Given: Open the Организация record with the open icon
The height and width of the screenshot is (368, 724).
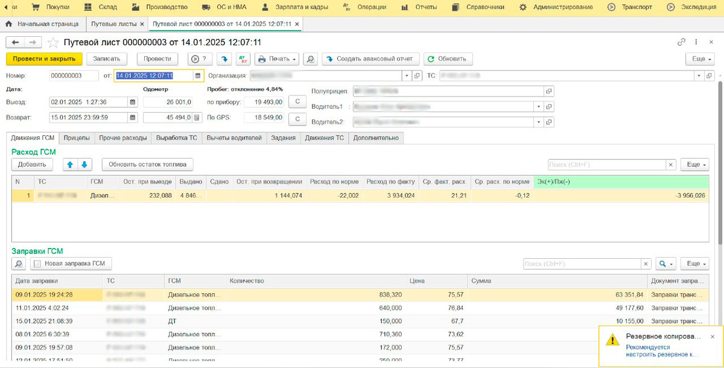Looking at the screenshot, I should click(417, 75).
